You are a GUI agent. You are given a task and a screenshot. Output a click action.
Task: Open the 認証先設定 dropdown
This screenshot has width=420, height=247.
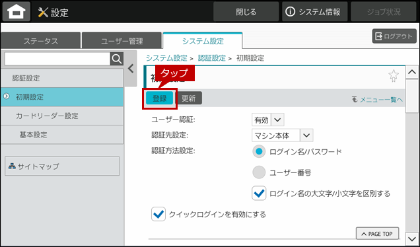pos(283,135)
